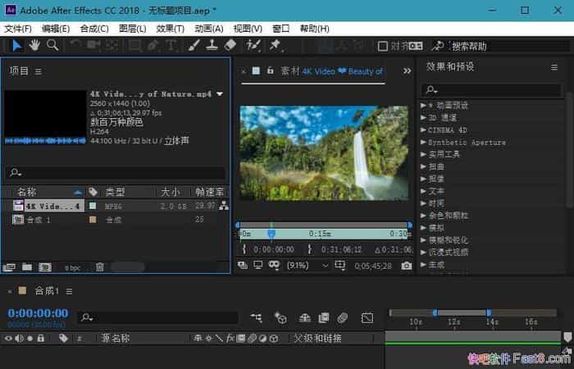Click the Draft 3D icon in timeline

click(x=280, y=318)
